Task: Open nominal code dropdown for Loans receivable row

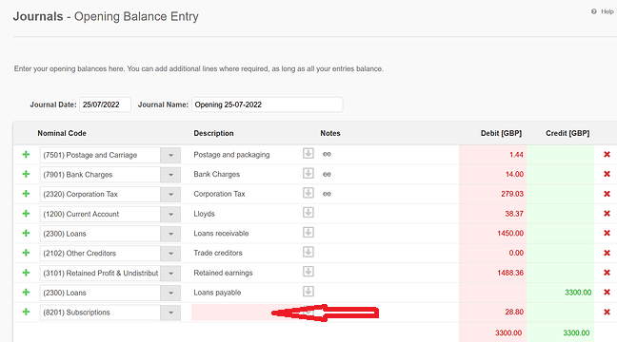Action: (170, 234)
